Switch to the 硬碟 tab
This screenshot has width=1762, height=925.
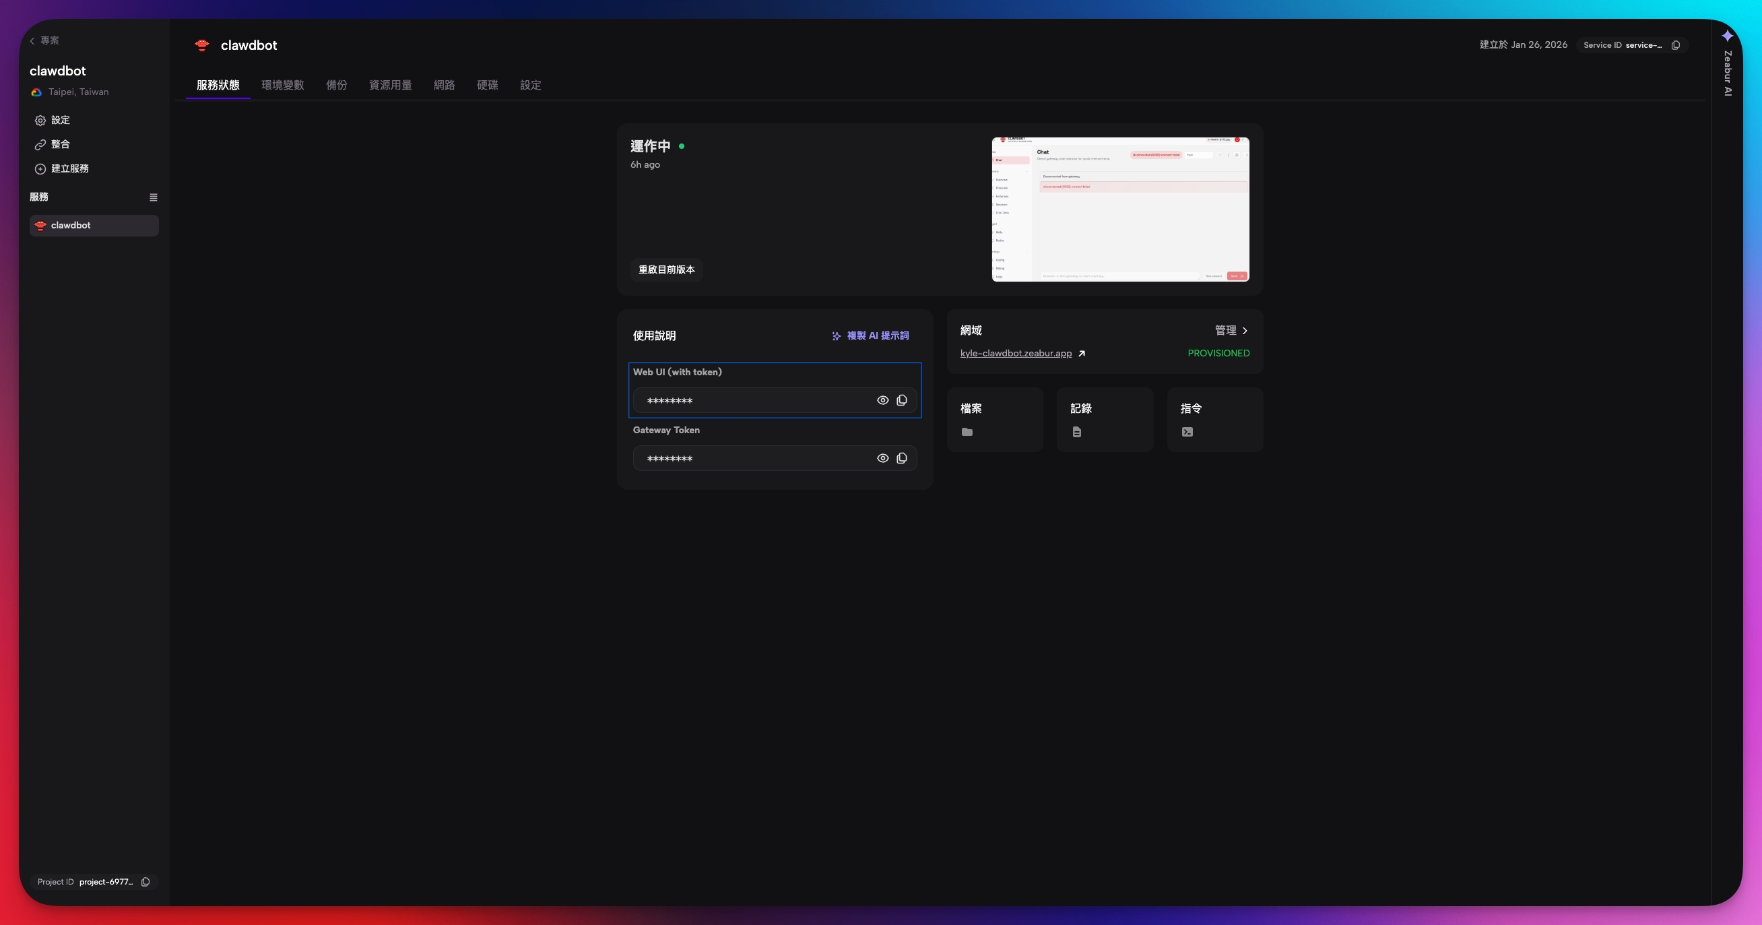(487, 85)
